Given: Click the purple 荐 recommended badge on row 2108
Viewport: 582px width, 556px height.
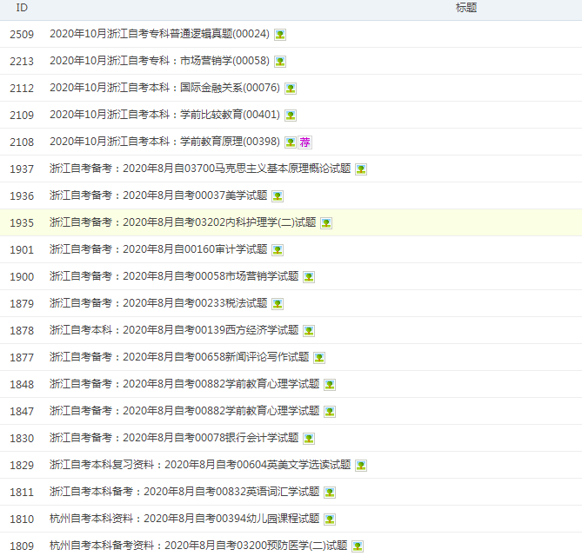Looking at the screenshot, I should 304,142.
